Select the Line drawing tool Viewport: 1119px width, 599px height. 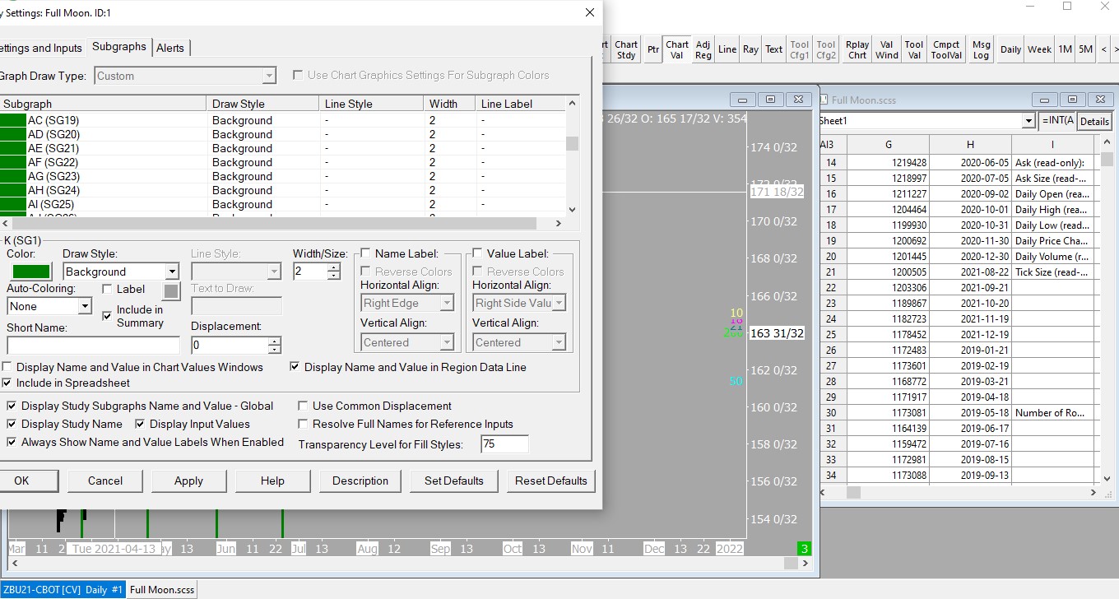pos(727,50)
